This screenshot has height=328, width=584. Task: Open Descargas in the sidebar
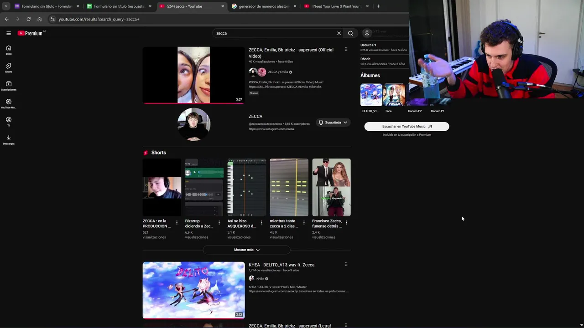point(9,140)
